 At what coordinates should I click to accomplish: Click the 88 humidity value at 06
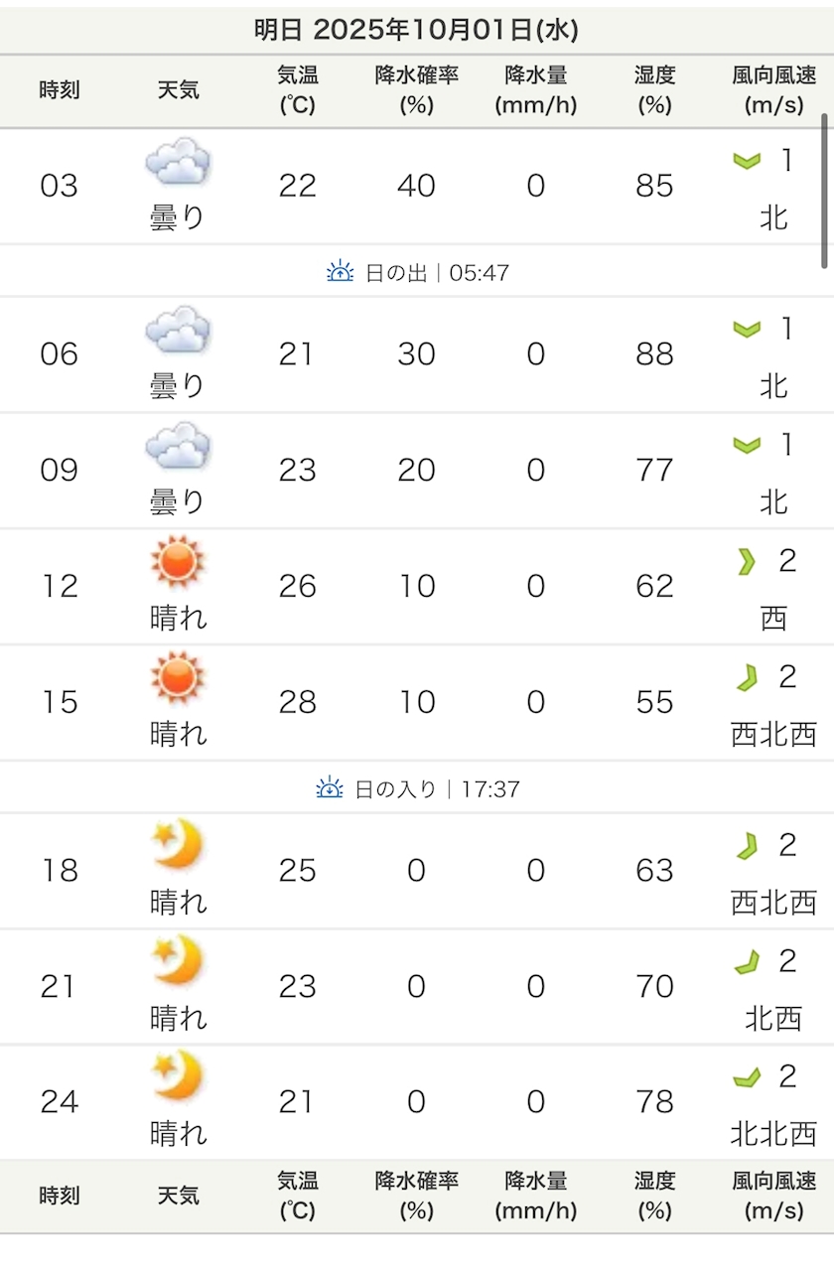[x=655, y=354]
